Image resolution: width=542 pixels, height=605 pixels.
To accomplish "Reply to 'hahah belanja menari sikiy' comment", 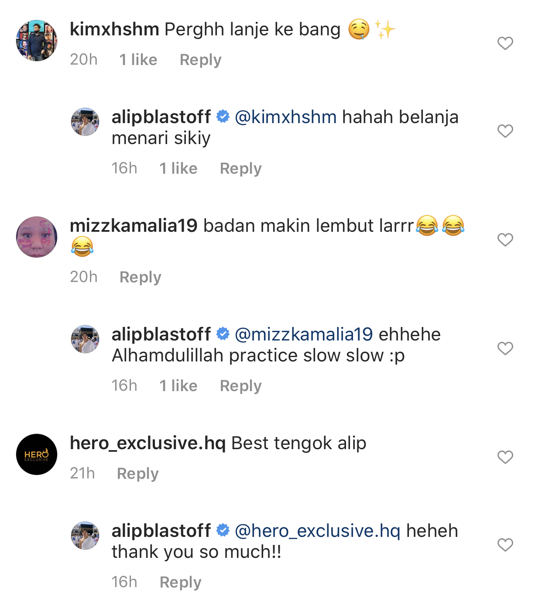I will (240, 168).
